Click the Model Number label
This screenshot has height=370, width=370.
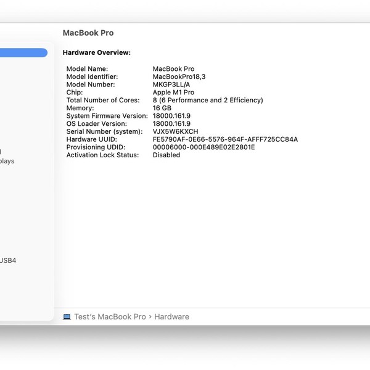91,84
